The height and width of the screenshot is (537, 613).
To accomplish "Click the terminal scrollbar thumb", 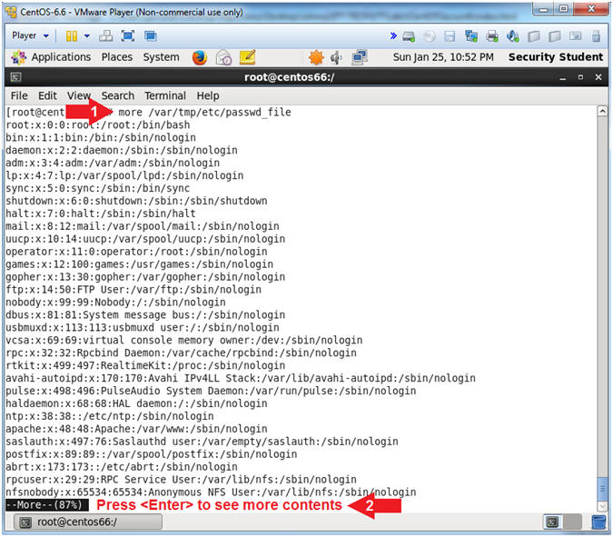I will (x=602, y=489).
